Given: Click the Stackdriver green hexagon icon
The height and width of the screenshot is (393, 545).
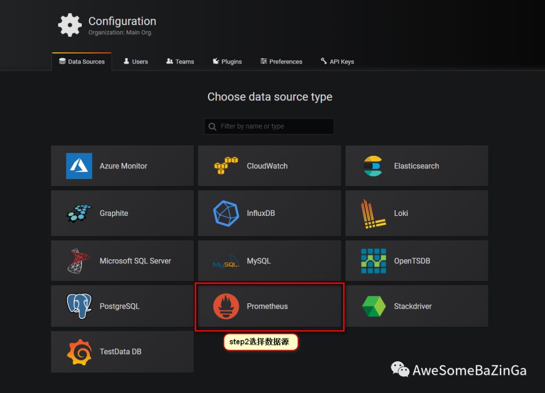Looking at the screenshot, I should (373, 306).
